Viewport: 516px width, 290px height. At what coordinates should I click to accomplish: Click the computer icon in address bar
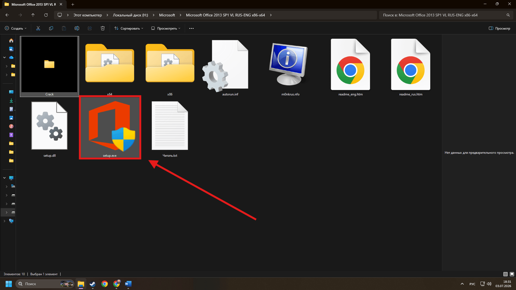pos(60,15)
